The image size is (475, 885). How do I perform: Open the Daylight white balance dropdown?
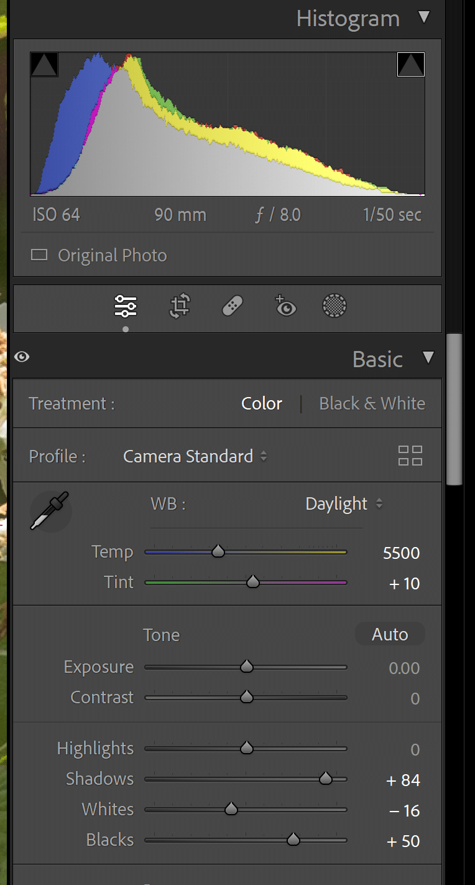click(x=344, y=503)
